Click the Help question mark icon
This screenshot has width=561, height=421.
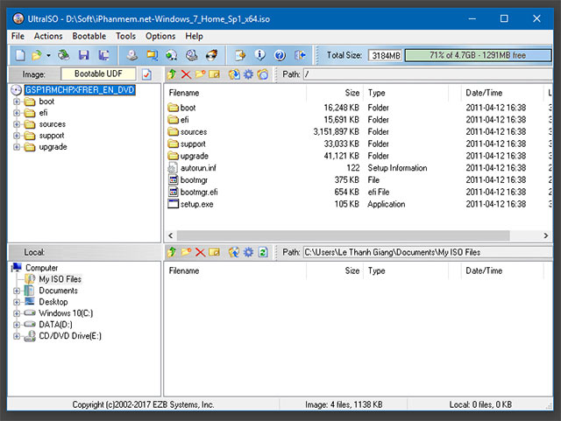coord(280,55)
